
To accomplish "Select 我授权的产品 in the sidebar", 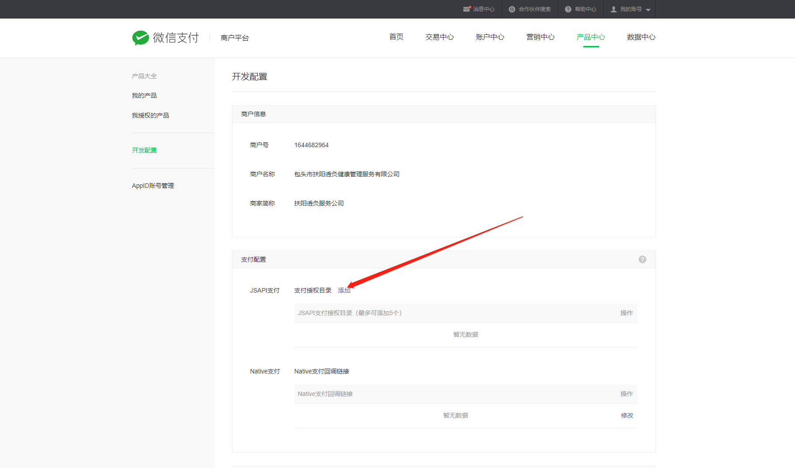I will click(x=150, y=115).
